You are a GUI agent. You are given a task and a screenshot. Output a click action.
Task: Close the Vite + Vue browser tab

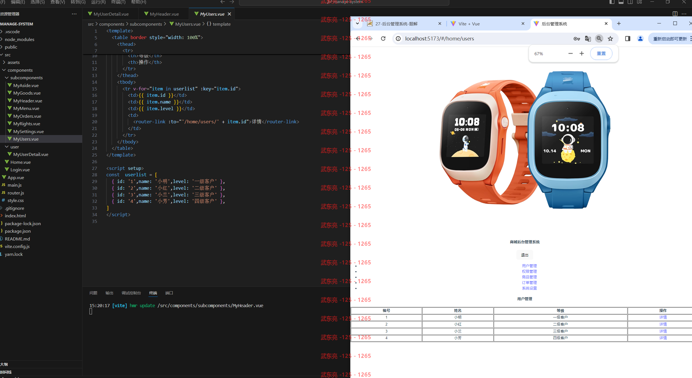523,24
